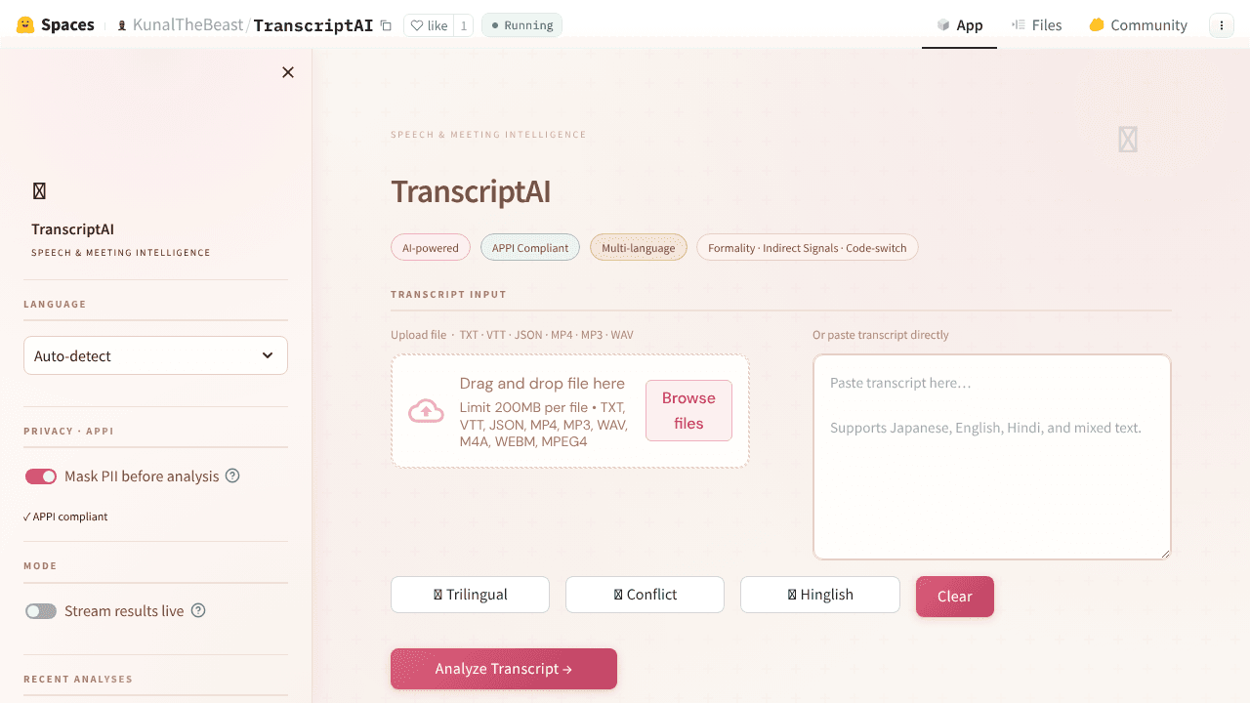Click the APPI Compliant tag pill
Screen dimensions: 1250x703
click(530, 248)
